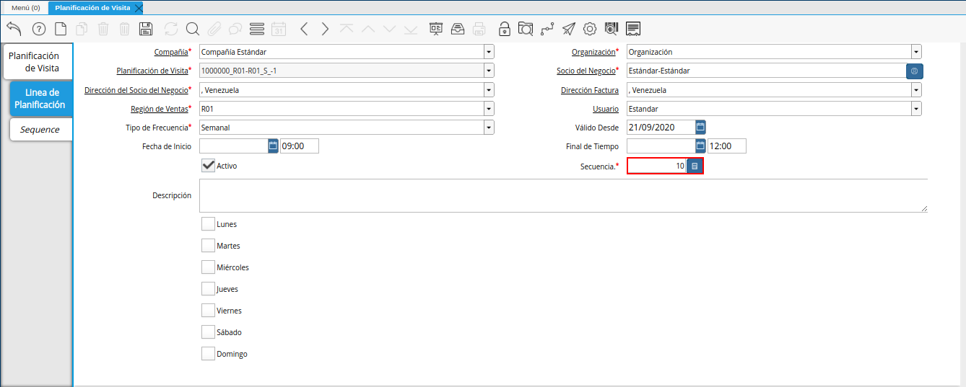The image size is (966, 387).
Task: Open Final de Tiempo calendar picker
Action: pyautogui.click(x=700, y=146)
